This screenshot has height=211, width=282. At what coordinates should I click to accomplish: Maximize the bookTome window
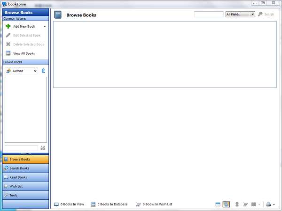click(263, 3)
